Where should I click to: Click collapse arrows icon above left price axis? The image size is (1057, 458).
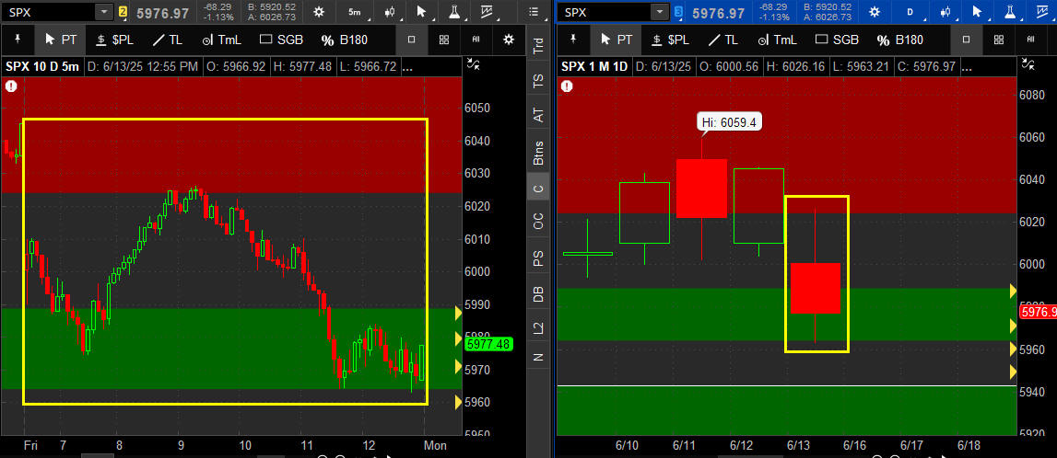pos(474,65)
